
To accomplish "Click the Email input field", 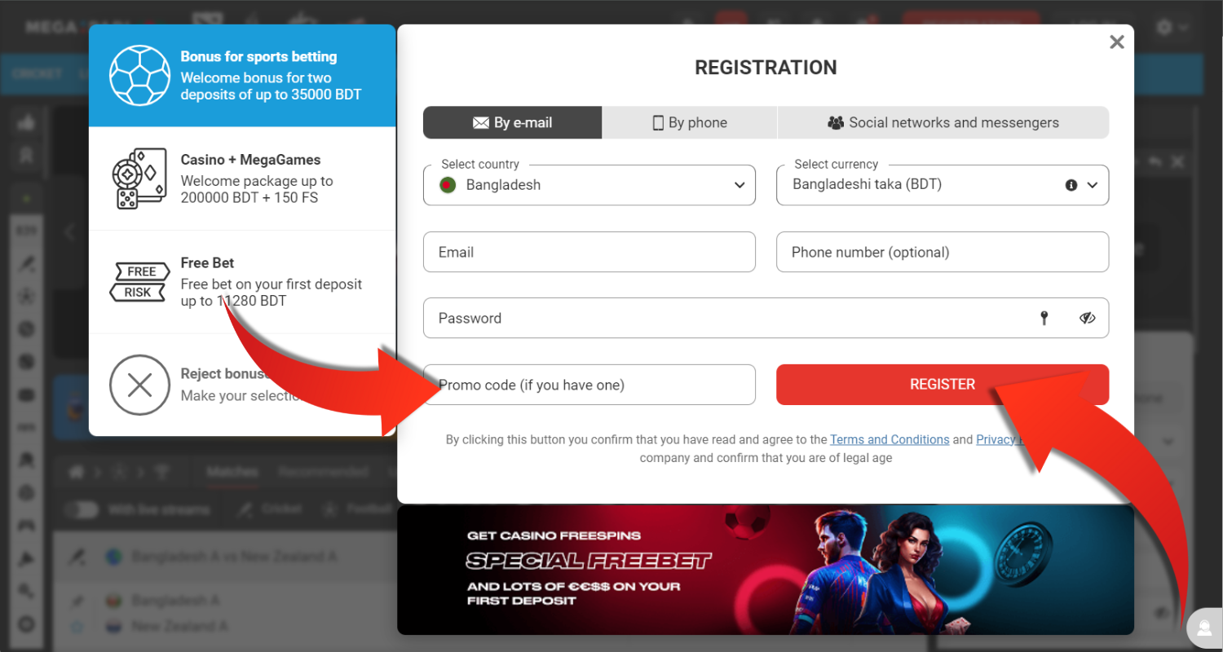I will point(589,252).
